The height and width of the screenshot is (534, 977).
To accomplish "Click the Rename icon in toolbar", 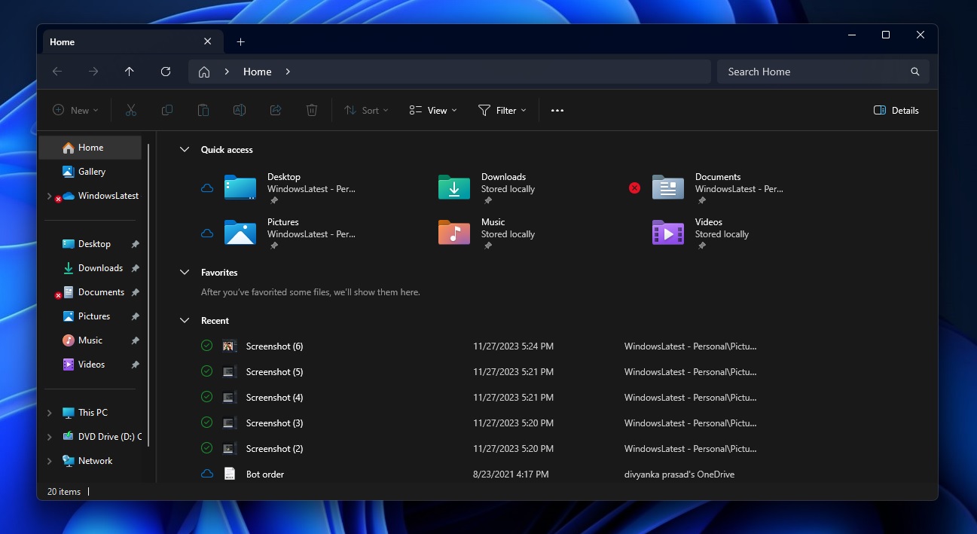I will tap(240, 110).
